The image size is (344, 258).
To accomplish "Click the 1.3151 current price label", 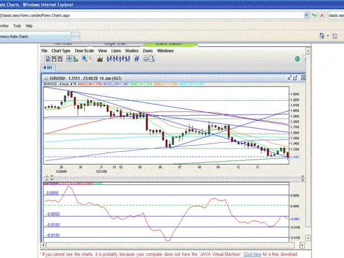I will click(x=295, y=157).
